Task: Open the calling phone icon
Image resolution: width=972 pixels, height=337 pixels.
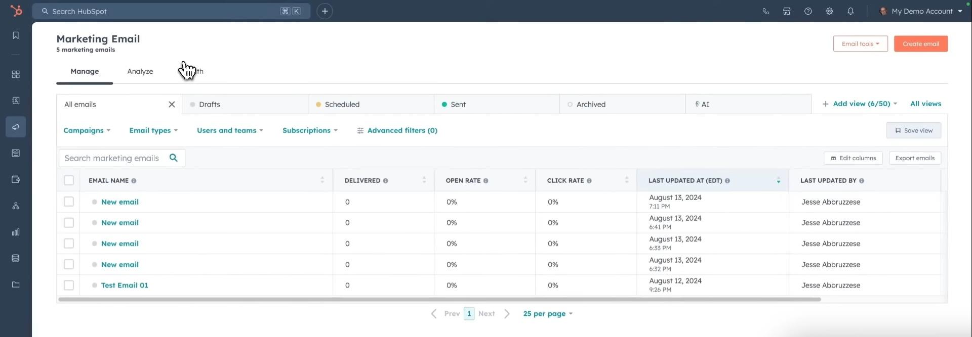Action: (x=765, y=11)
